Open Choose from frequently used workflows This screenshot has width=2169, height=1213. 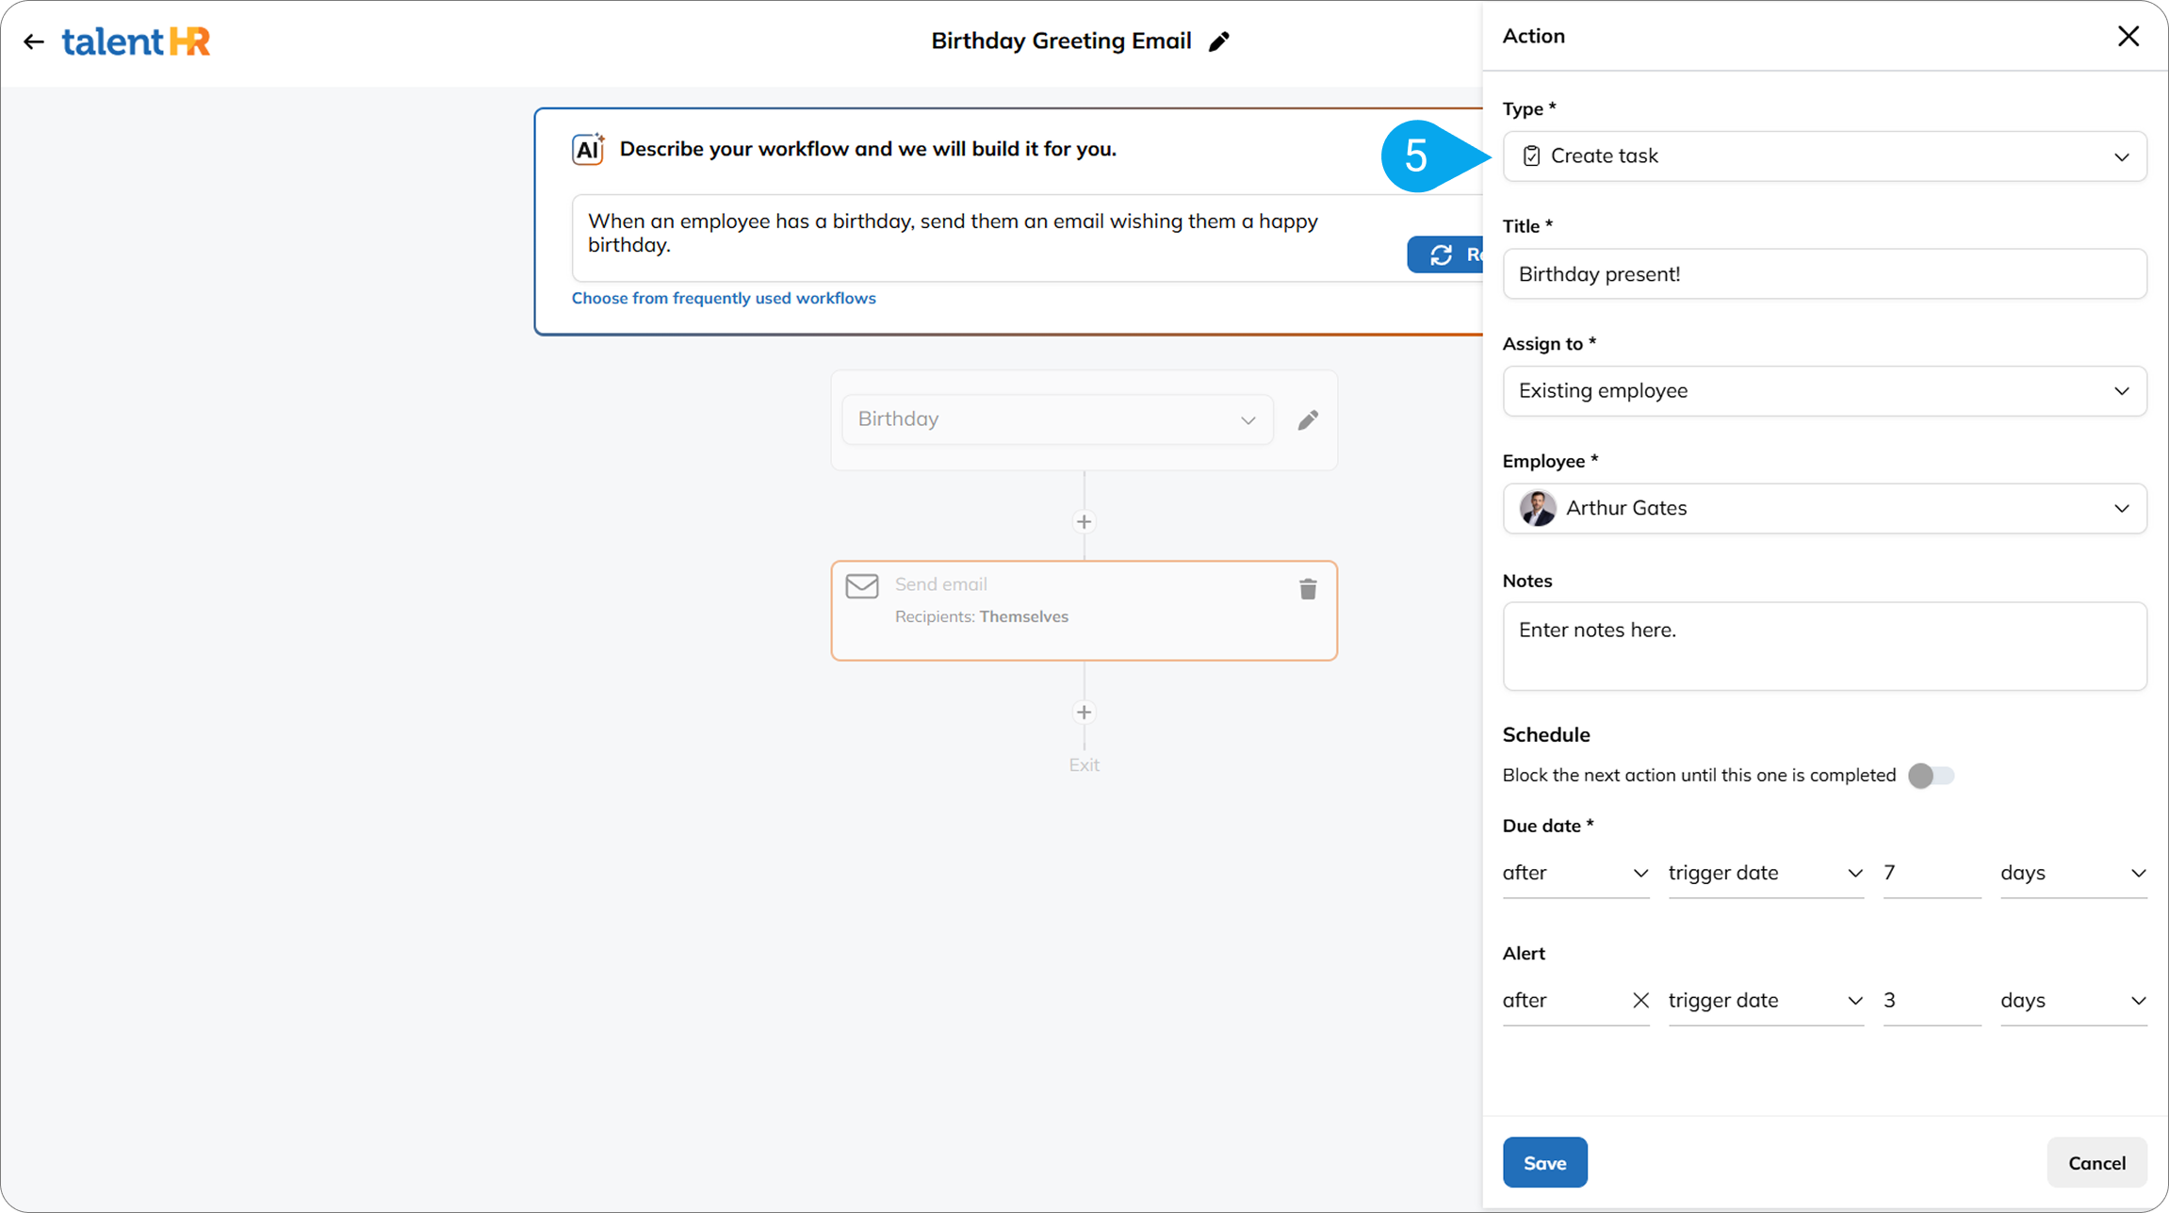pyautogui.click(x=724, y=299)
